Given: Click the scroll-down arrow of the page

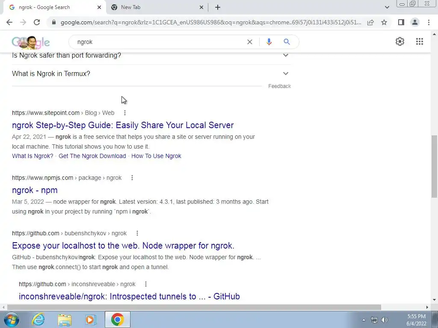Looking at the screenshot, I should 435,300.
